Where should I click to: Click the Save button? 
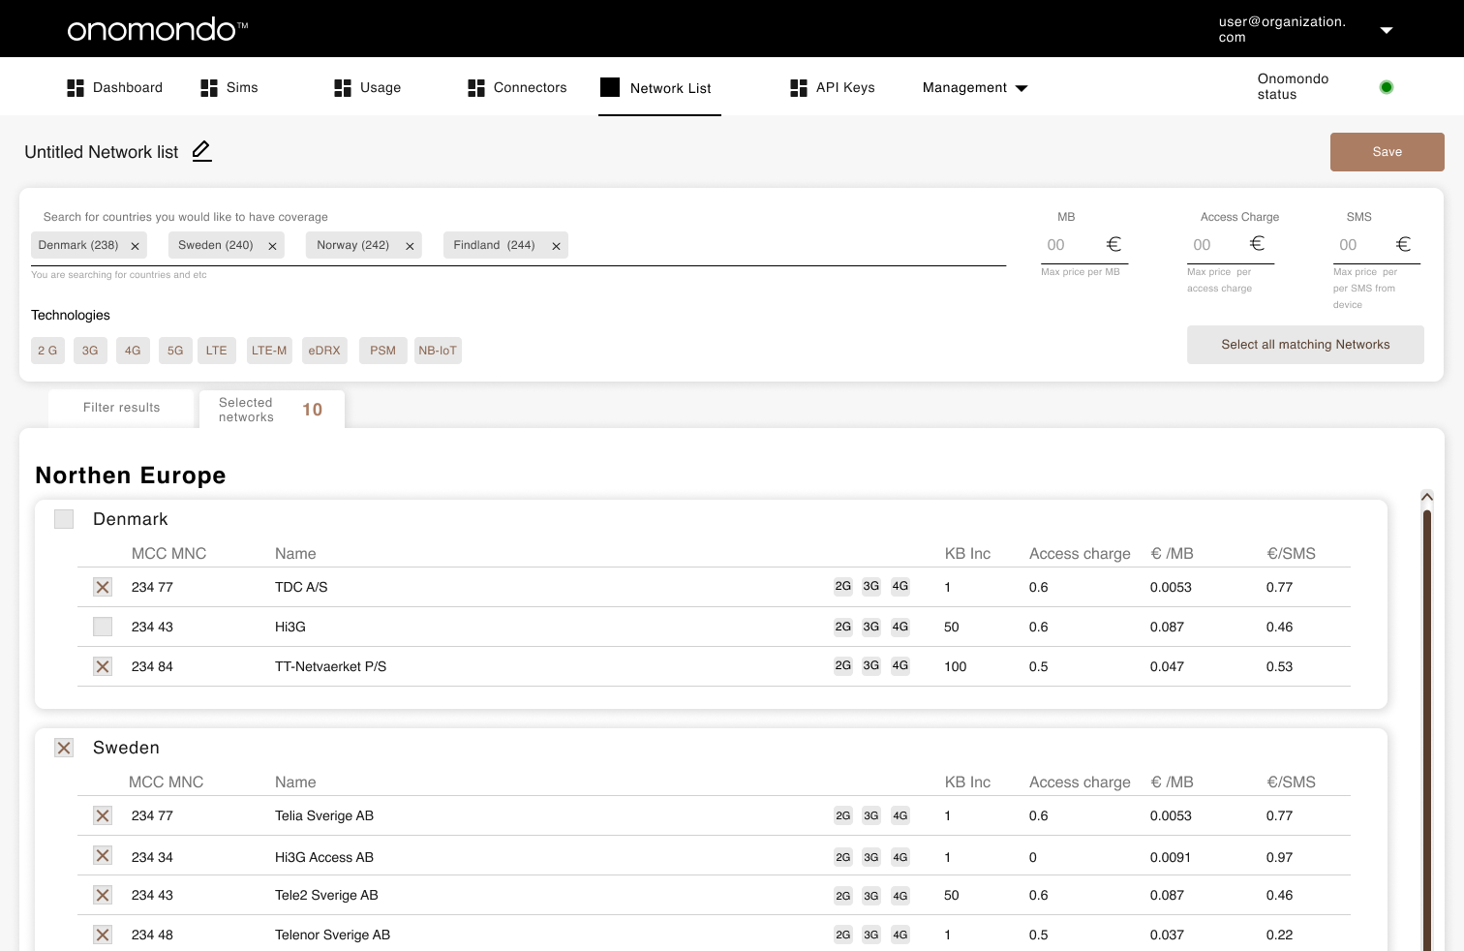click(x=1387, y=151)
